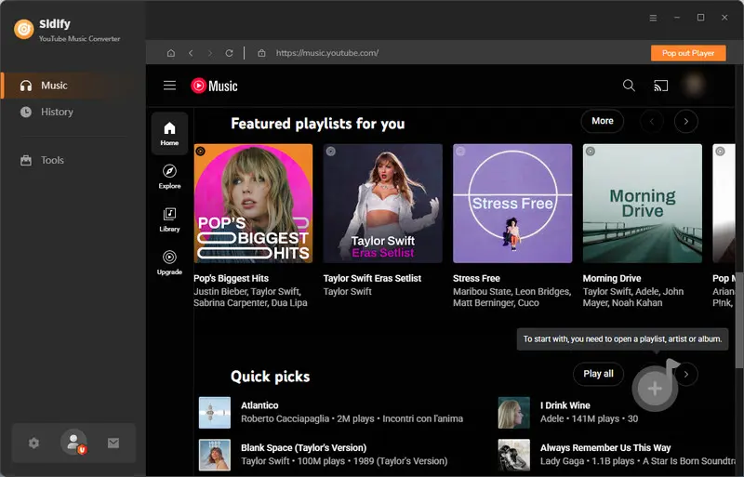Click the Taylor Swift subtitle under Eras Setlist
The height and width of the screenshot is (477, 744).
coord(347,291)
